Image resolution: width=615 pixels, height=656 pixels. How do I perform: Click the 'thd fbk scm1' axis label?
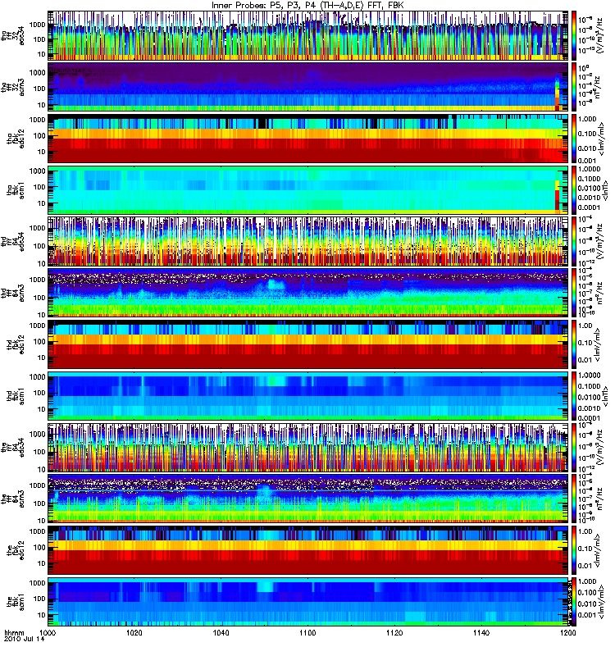tap(16, 396)
